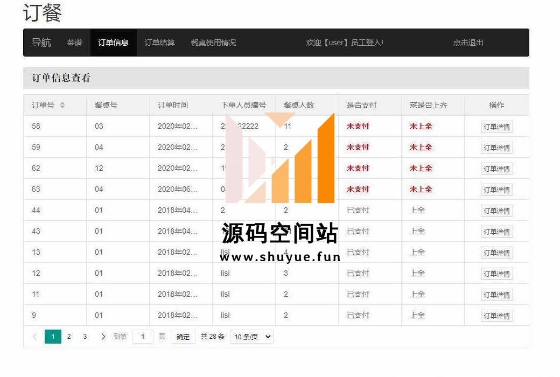Open 订单详情 for order 44

click(497, 211)
